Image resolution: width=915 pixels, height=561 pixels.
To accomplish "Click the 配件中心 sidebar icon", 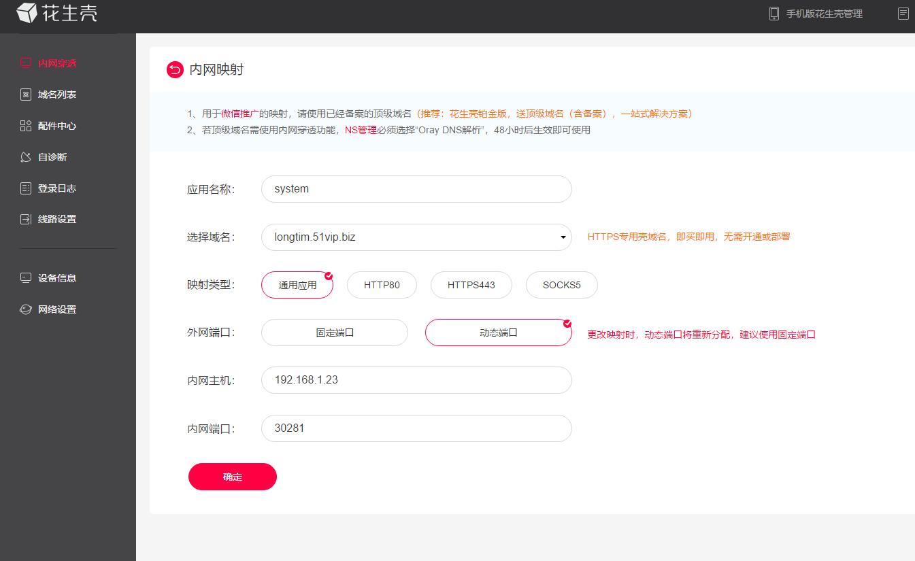I will [x=25, y=125].
